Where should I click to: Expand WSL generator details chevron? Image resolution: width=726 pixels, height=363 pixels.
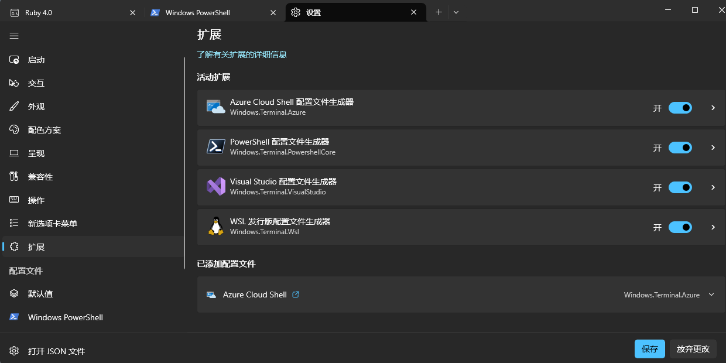click(x=713, y=227)
